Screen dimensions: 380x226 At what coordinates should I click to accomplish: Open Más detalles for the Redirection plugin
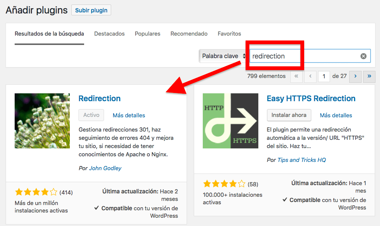[x=129, y=115]
